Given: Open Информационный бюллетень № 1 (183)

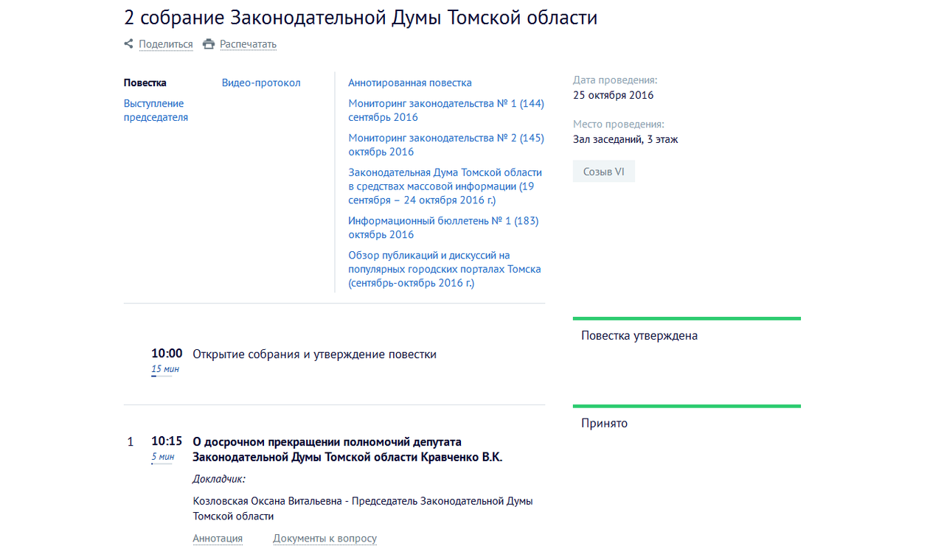Looking at the screenshot, I should click(443, 228).
